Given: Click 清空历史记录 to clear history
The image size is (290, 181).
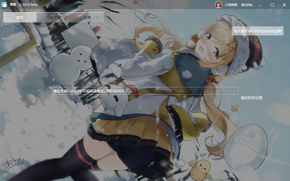Looking at the screenshot, I should (251, 97).
